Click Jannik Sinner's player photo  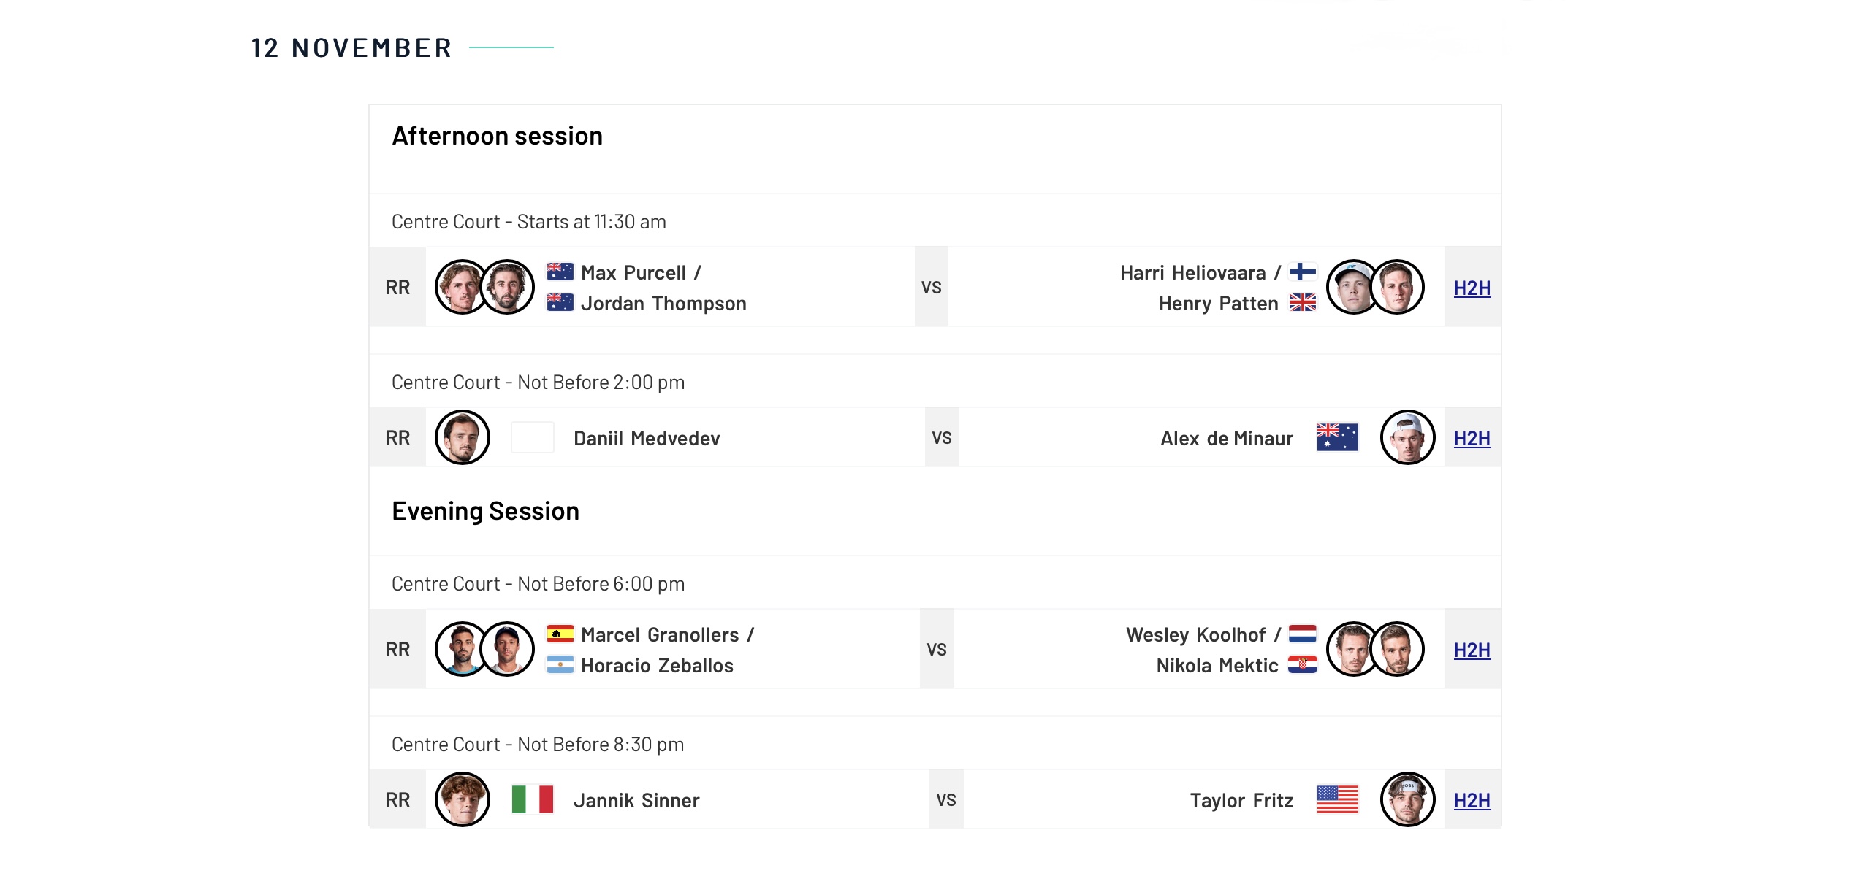463,799
